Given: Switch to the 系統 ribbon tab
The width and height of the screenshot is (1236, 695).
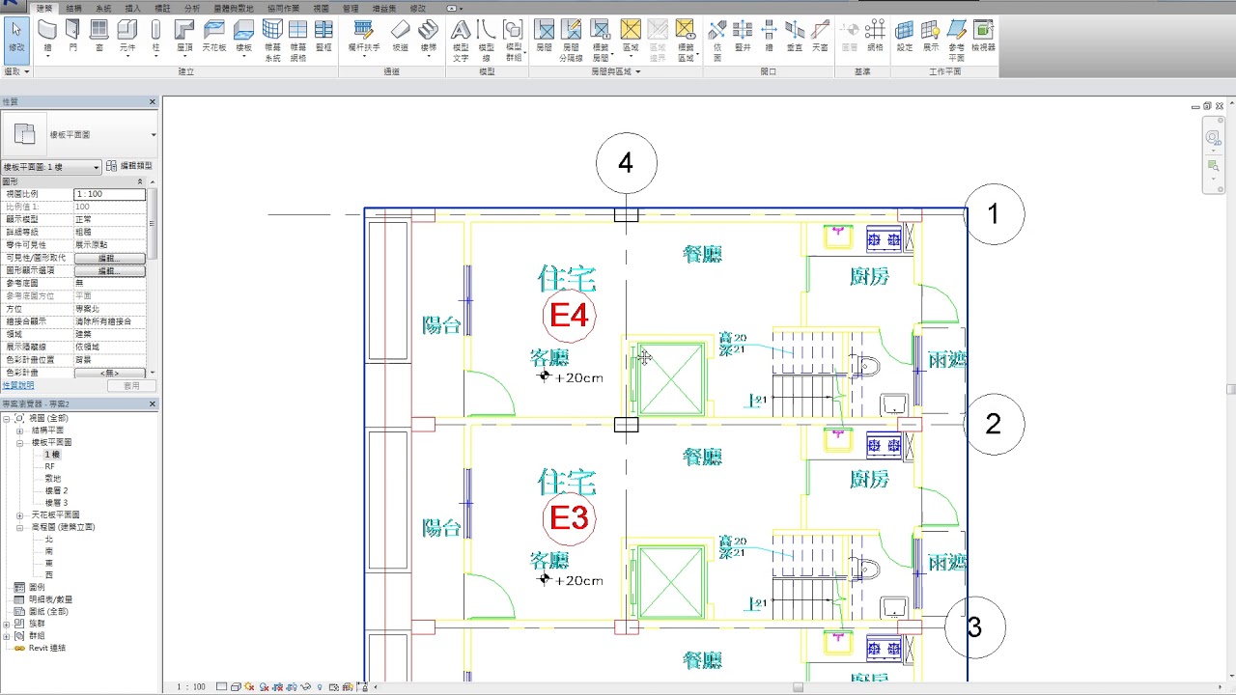Looking at the screenshot, I should pyautogui.click(x=103, y=8).
